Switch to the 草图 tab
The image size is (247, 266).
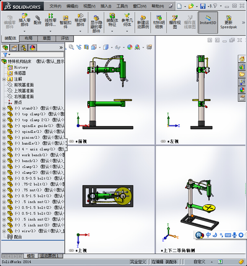tap(47, 38)
